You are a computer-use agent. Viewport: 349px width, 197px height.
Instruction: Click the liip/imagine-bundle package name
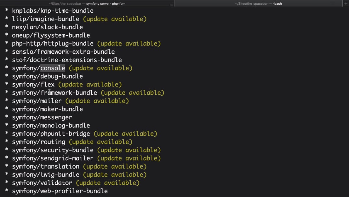click(x=46, y=19)
